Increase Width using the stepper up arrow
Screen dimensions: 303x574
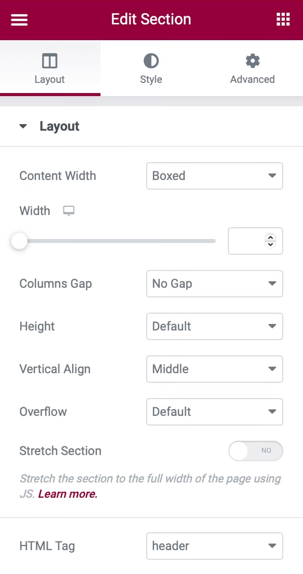click(271, 237)
